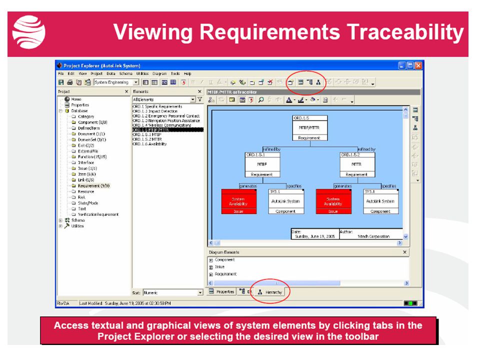
Task: Open the System Engineering dropdown
Action: 136,82
